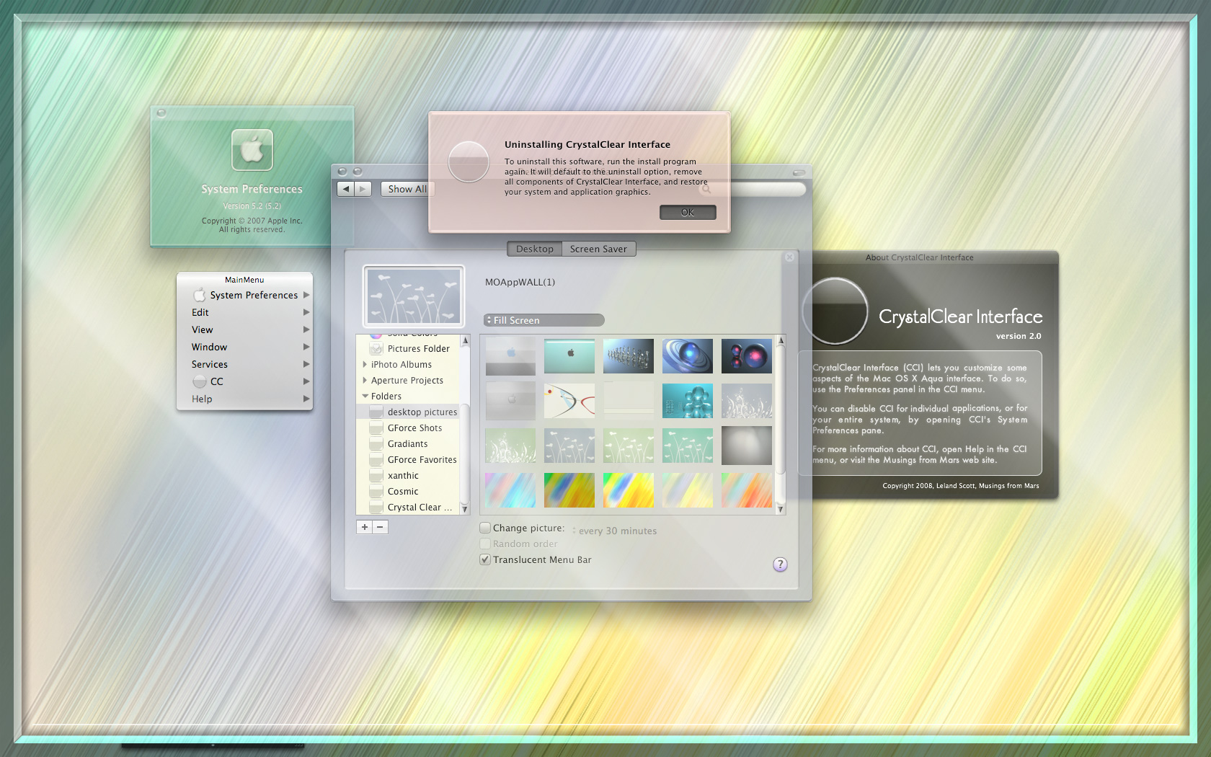Screen dimensions: 1211x757
Task: Click OK in the uninstall dialog
Action: 688,212
